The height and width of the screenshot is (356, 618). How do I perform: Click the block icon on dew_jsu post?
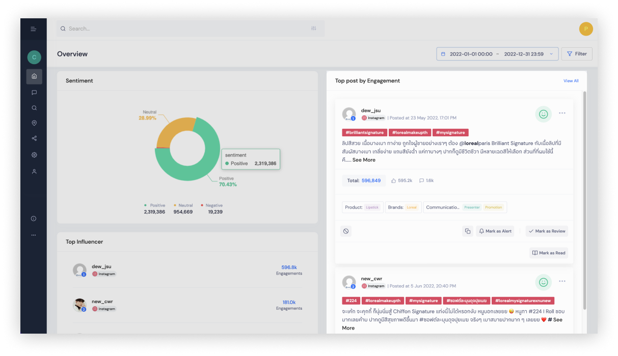click(346, 231)
